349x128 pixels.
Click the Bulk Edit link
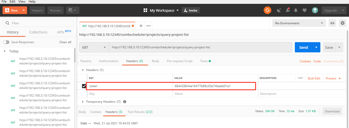point(314,78)
